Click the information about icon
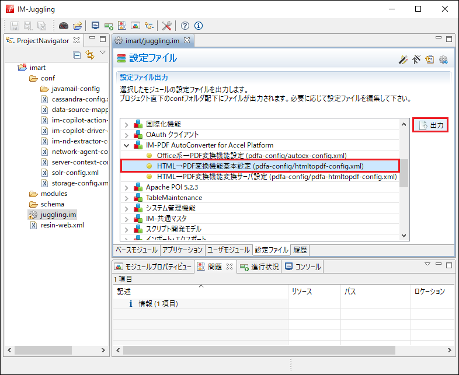The image size is (459, 375). (199, 26)
